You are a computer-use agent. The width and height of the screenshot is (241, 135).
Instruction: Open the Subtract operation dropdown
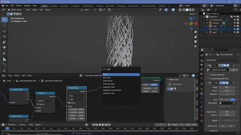[x=45, y=101]
